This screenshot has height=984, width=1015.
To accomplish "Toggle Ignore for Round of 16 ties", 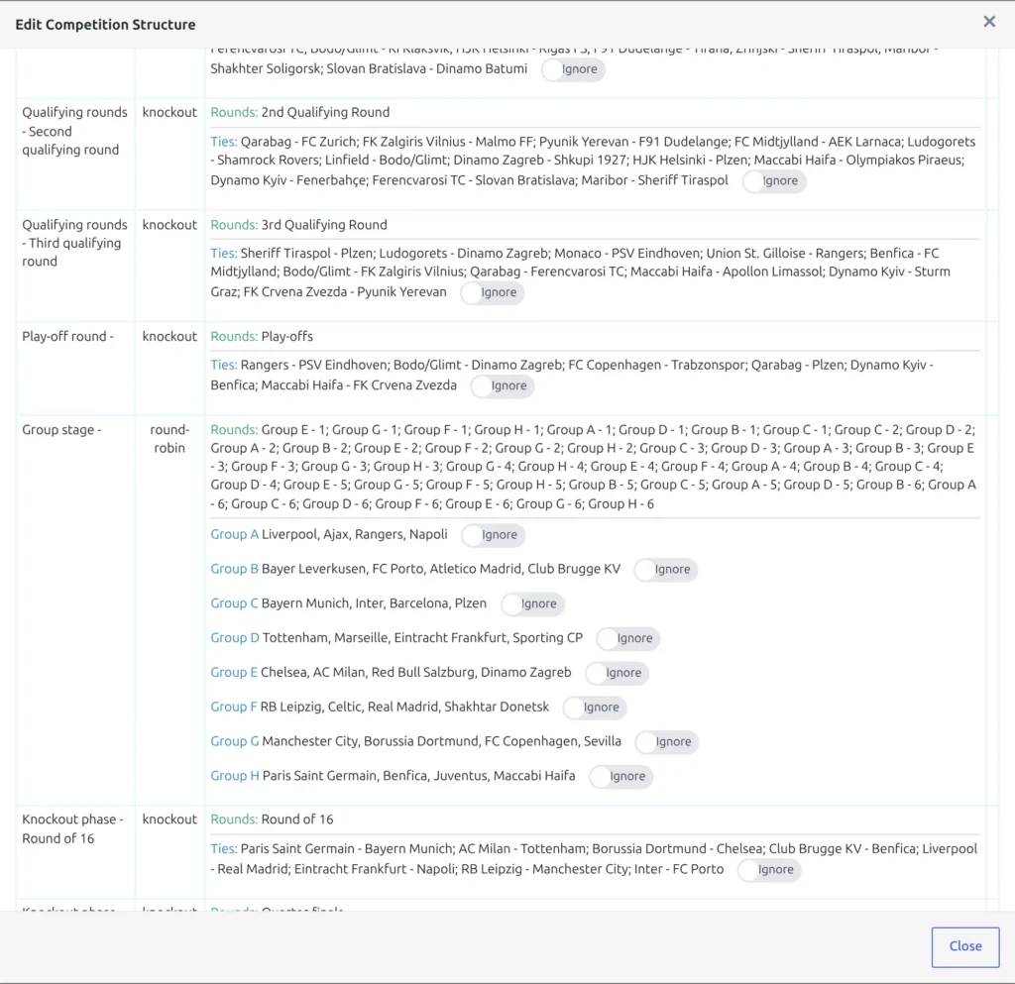I will [769, 870].
